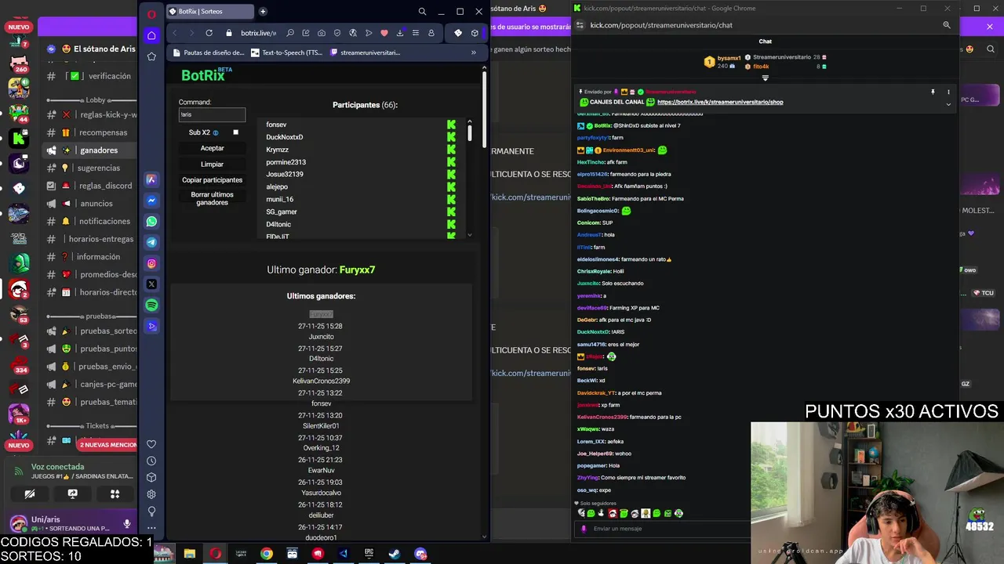Click the Opera snapshot camera icon

pyautogui.click(x=322, y=33)
